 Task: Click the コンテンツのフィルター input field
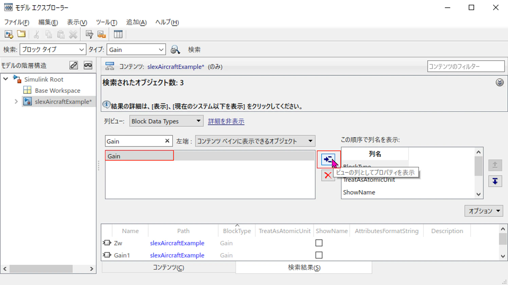466,66
